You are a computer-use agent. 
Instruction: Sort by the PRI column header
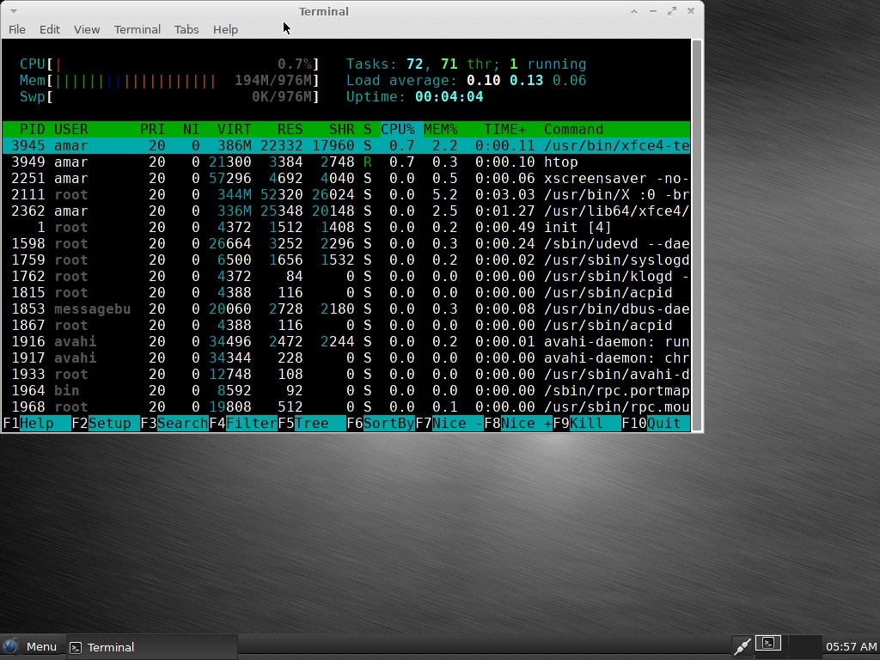click(152, 130)
